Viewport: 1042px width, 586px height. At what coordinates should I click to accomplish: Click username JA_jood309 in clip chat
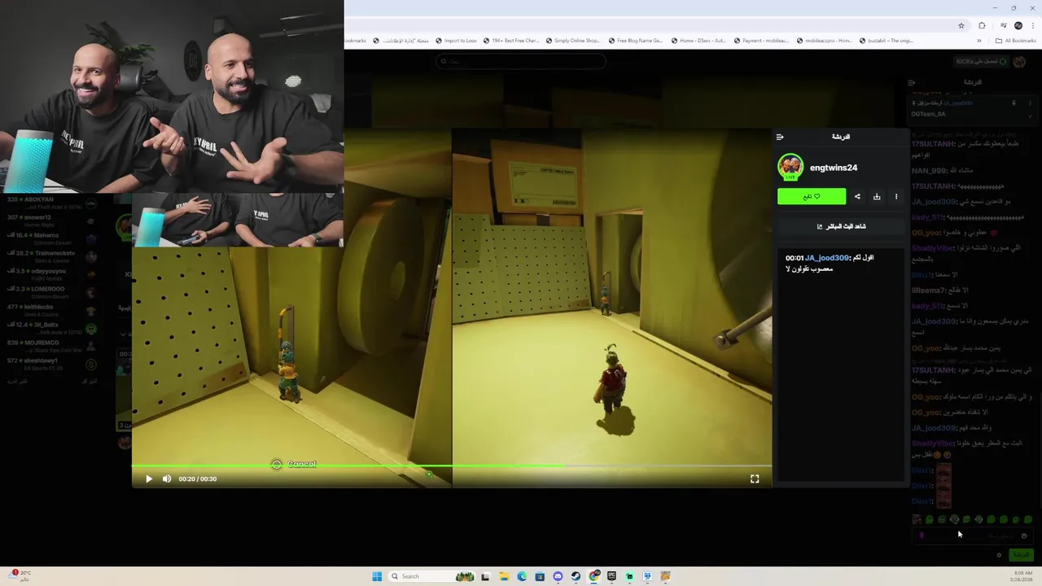[827, 258]
